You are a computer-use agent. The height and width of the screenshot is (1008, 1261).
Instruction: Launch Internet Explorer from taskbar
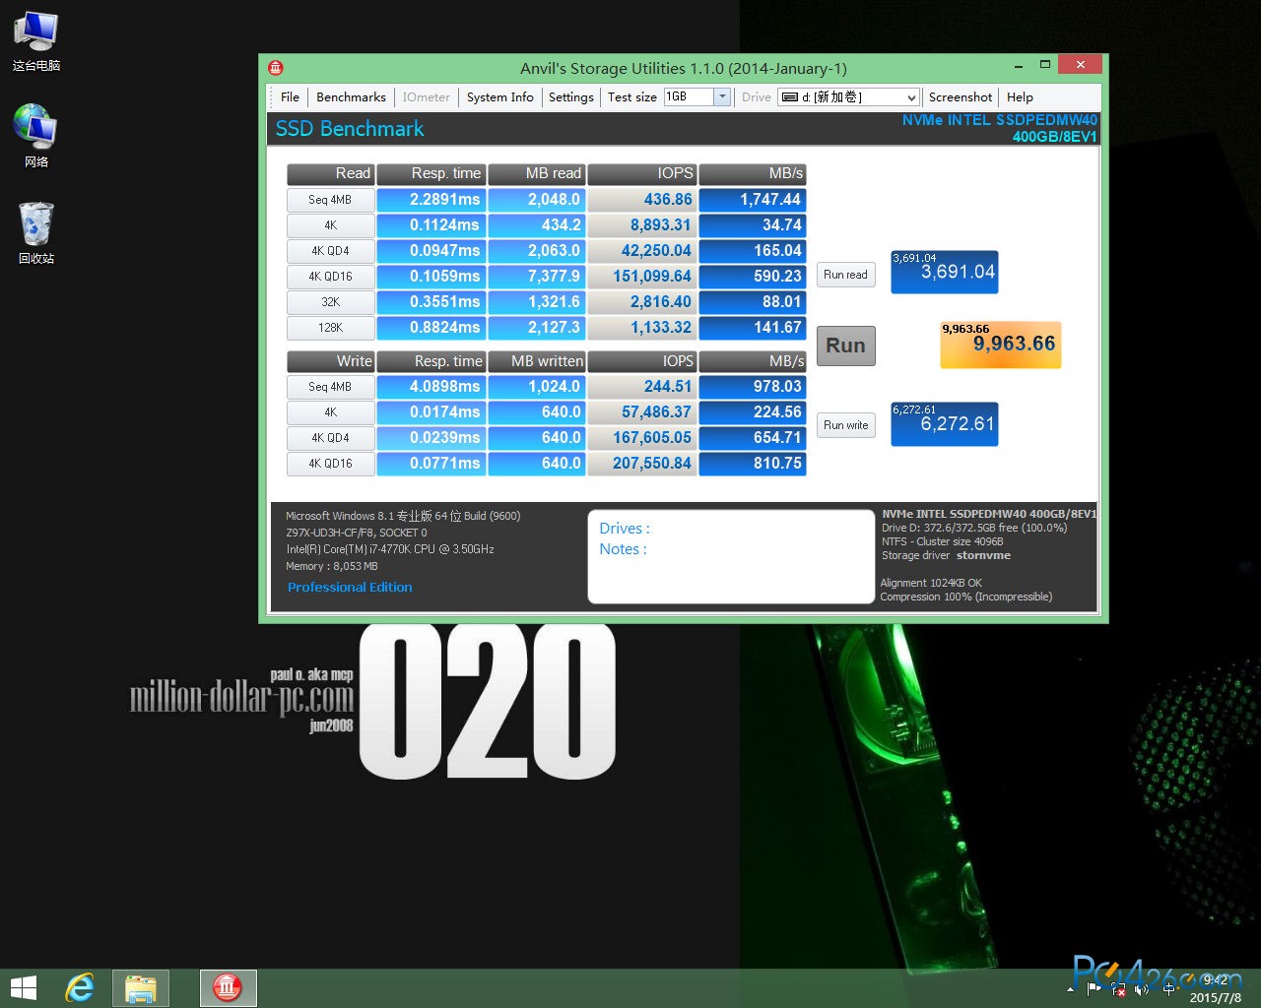point(79,988)
